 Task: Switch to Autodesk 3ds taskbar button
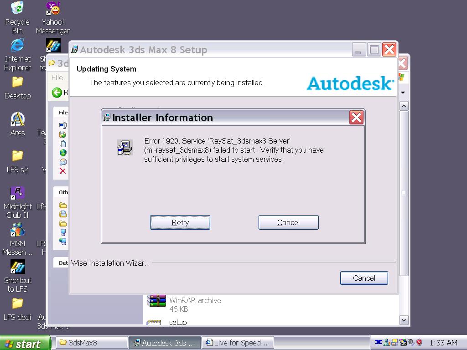pyautogui.click(x=165, y=343)
